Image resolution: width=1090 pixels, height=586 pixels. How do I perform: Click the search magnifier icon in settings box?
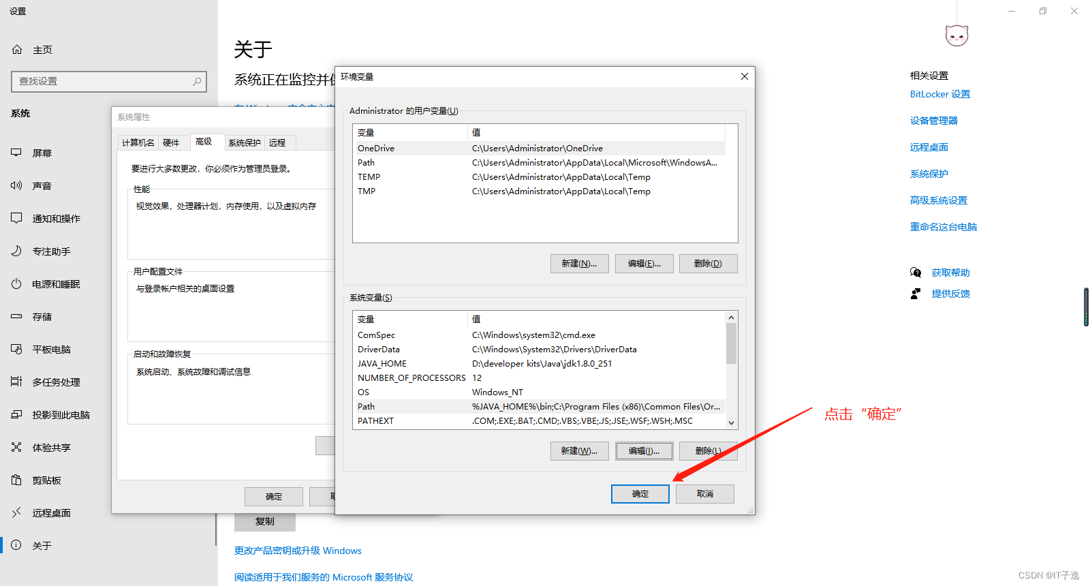[197, 81]
